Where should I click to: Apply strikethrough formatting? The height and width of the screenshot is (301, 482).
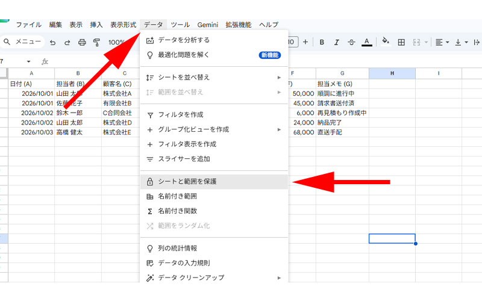pos(351,42)
